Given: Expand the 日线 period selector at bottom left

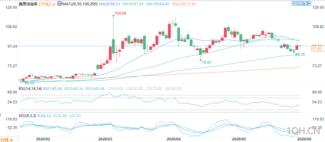Looking at the screenshot, I should click(x=7, y=140).
